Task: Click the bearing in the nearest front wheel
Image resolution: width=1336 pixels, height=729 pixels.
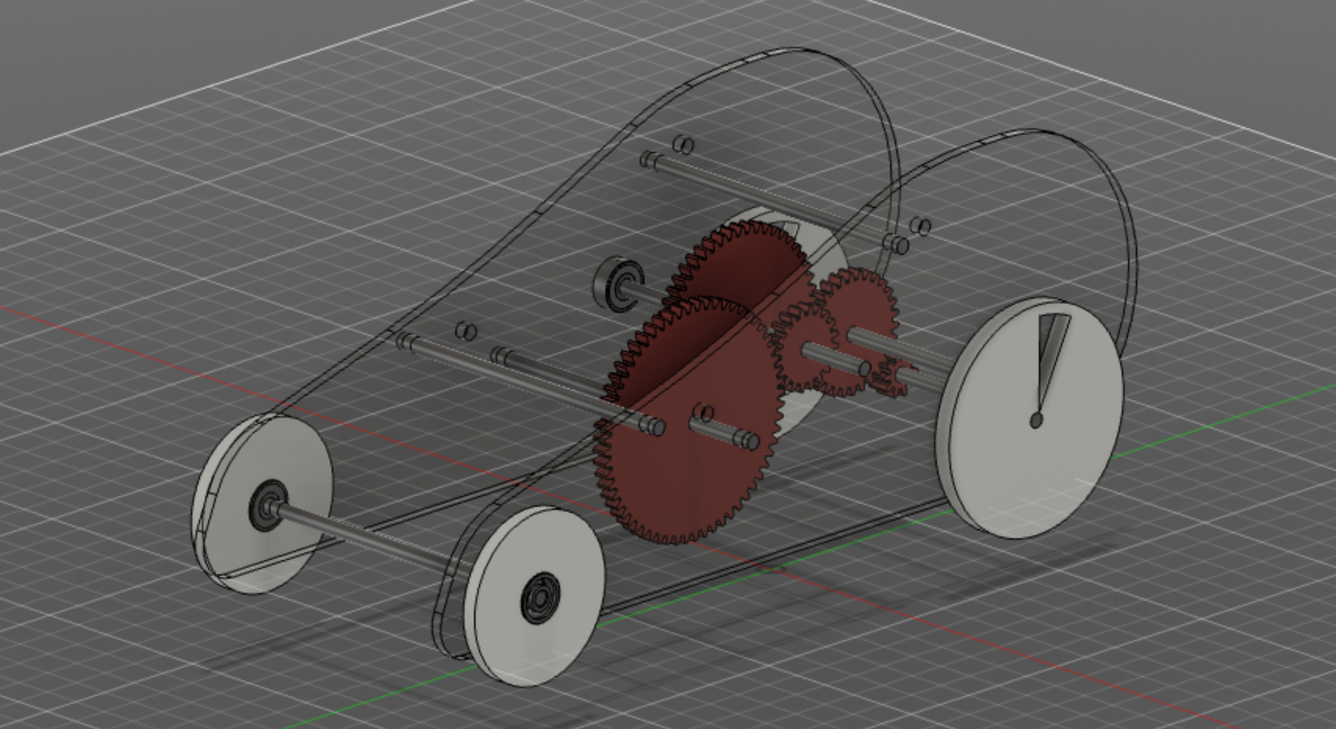Action: pyautogui.click(x=541, y=599)
